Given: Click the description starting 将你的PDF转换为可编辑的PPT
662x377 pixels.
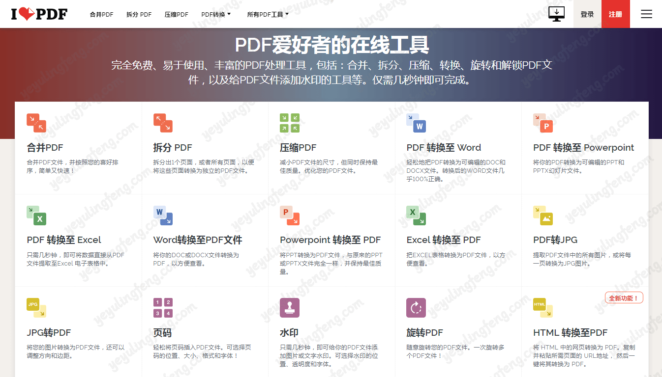Looking at the screenshot, I should pos(579,166).
